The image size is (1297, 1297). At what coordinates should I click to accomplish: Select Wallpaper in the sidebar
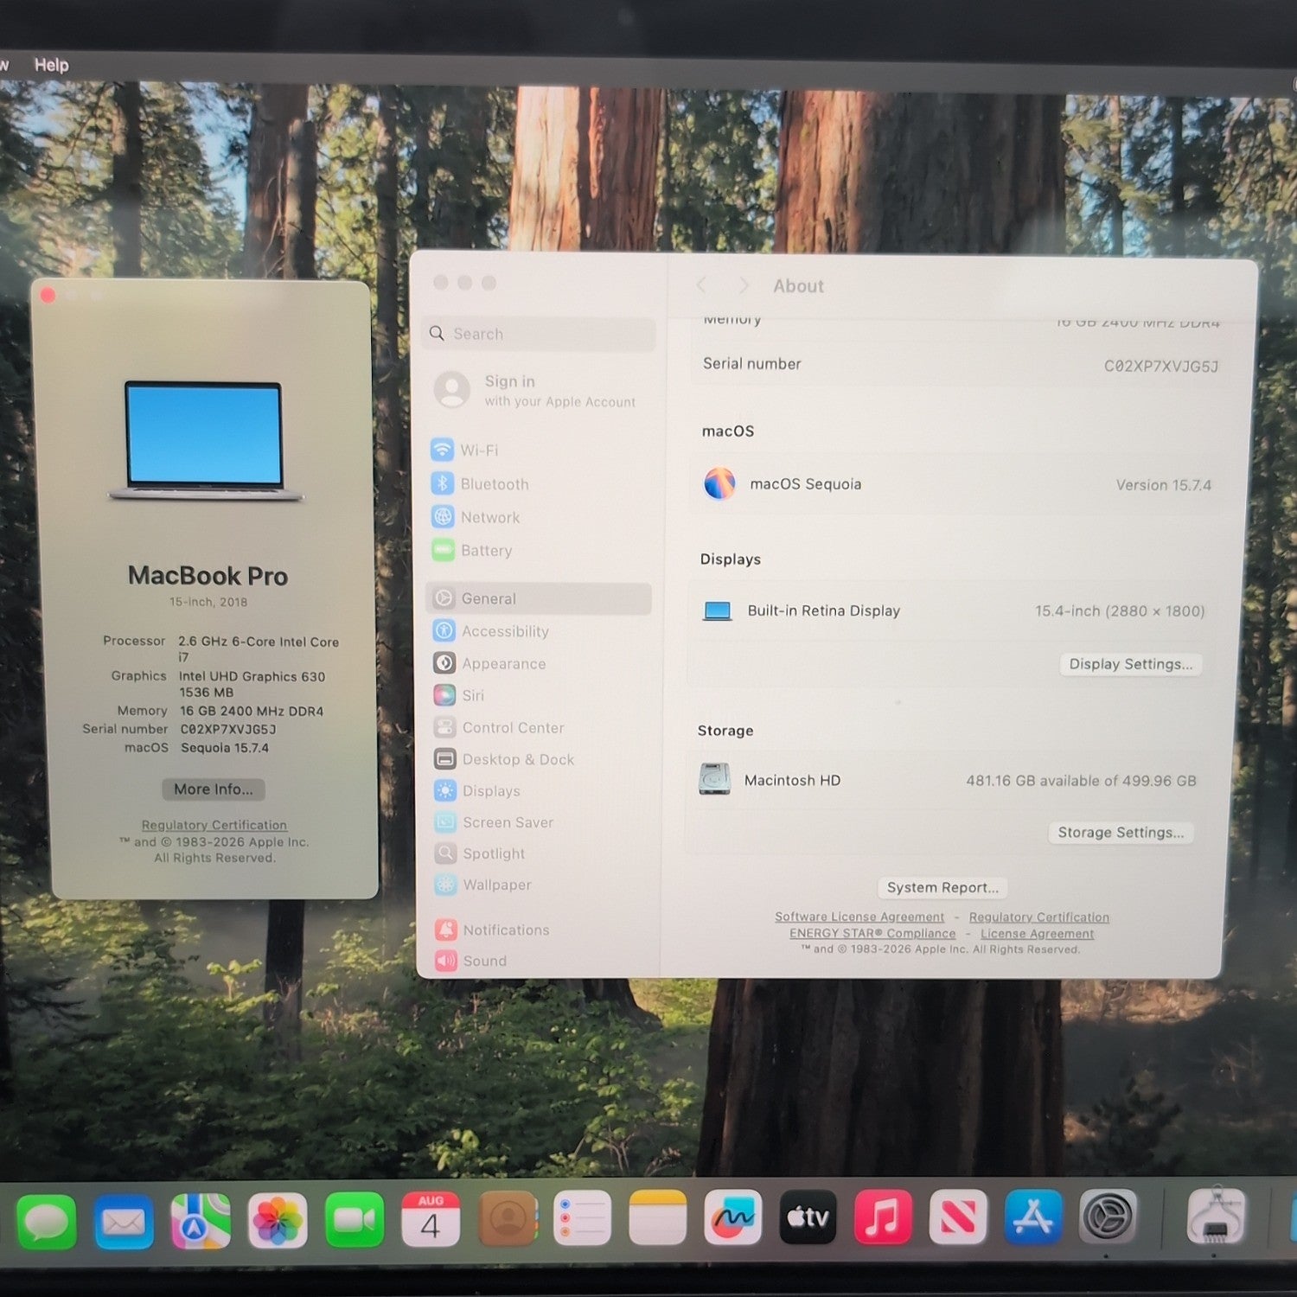[483, 885]
